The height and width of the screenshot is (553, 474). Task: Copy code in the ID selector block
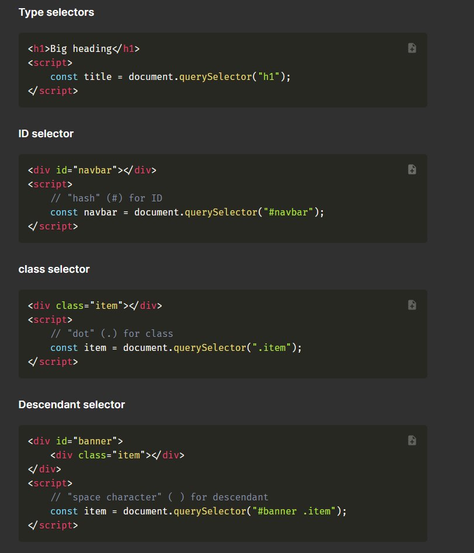coord(412,169)
